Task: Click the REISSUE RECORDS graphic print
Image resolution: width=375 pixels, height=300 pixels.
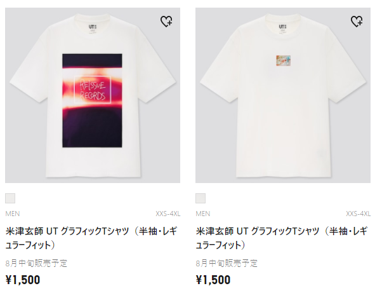Action: (92, 100)
